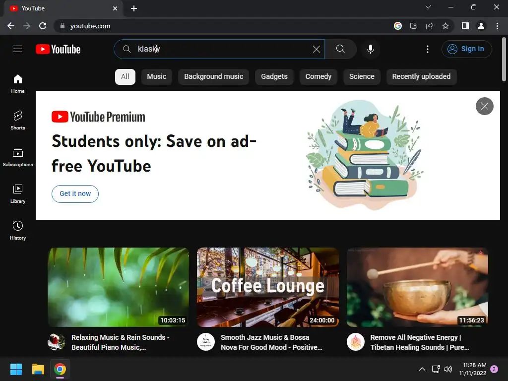This screenshot has width=508, height=381.
Task: Click Get it now button
Action: [75, 194]
